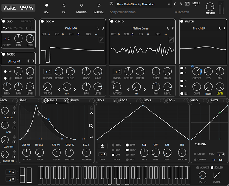Toggle the SUB oscillator on/off
This screenshot has height=186, width=229.
coord(4,21)
